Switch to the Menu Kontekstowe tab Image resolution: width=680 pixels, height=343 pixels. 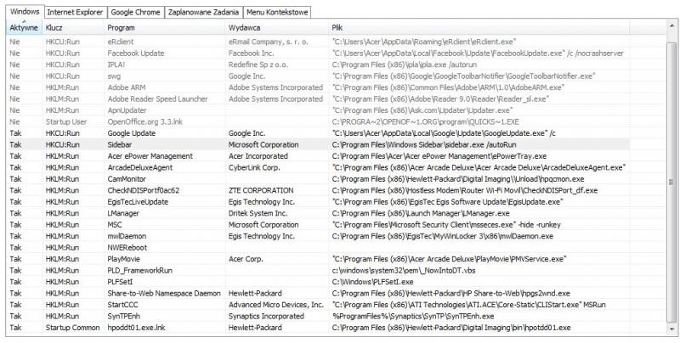point(275,13)
